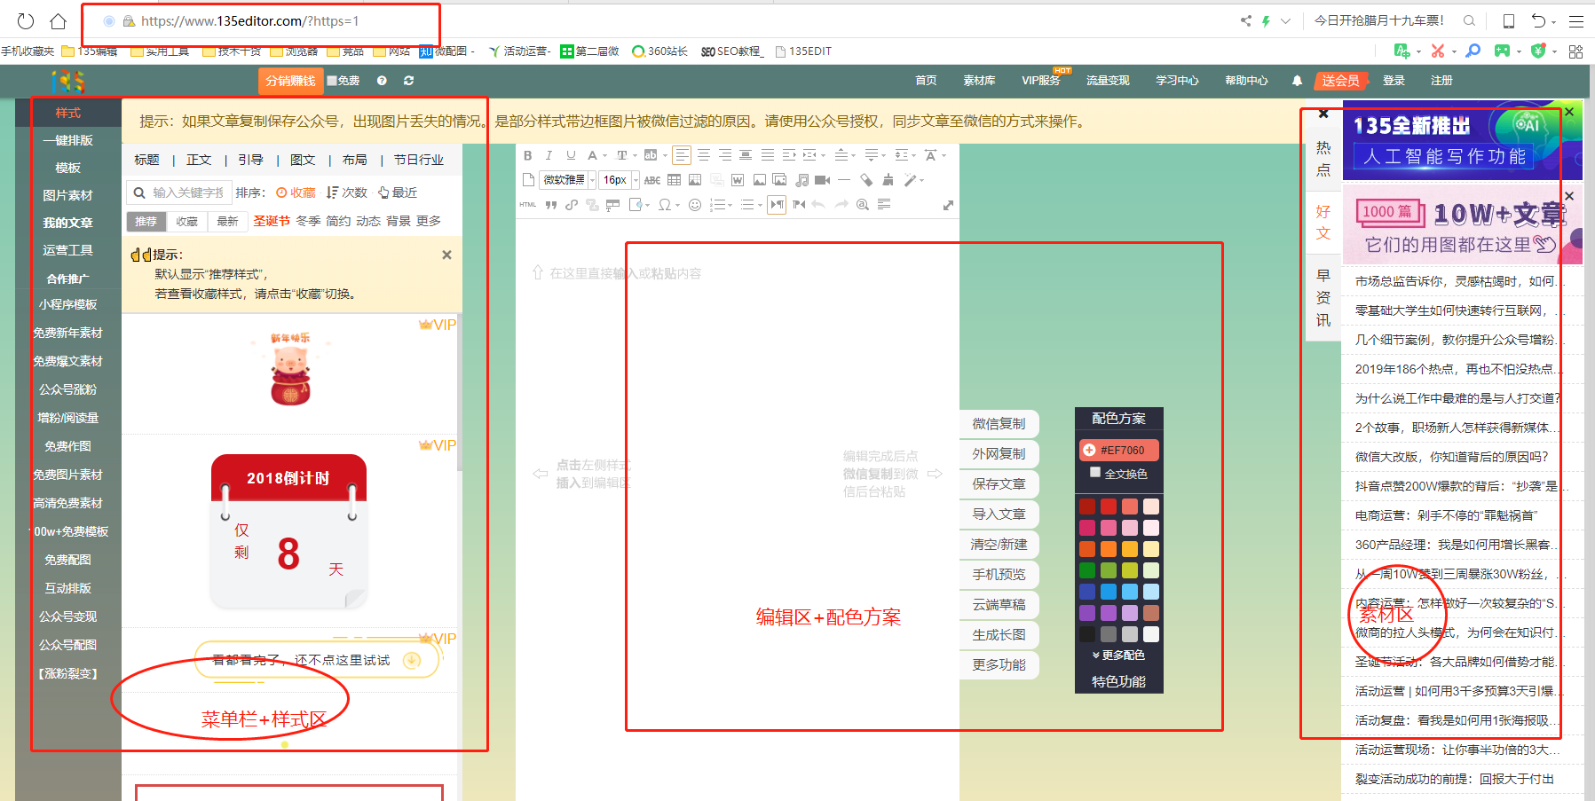The height and width of the screenshot is (801, 1595).
Task: Insert a horizontal divider line
Action: pos(844,180)
